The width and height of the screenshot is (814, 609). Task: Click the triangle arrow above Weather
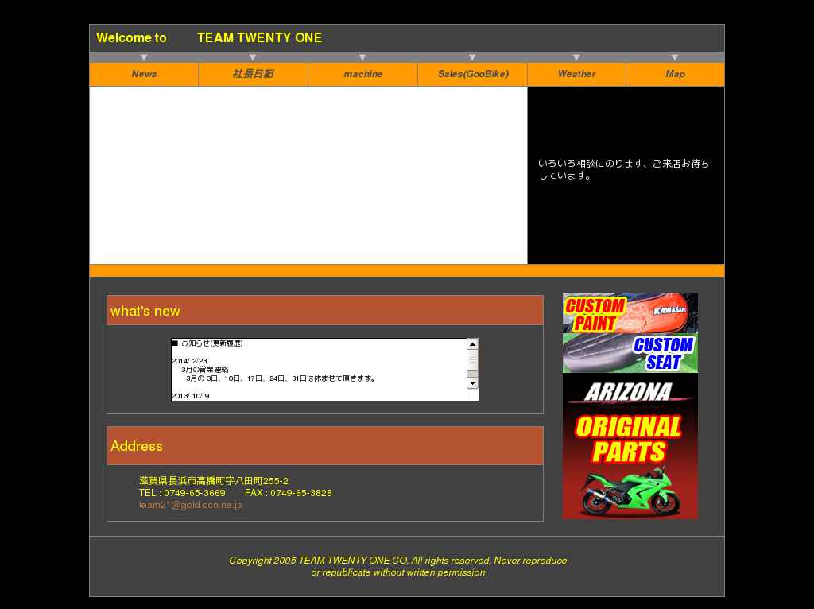[576, 57]
